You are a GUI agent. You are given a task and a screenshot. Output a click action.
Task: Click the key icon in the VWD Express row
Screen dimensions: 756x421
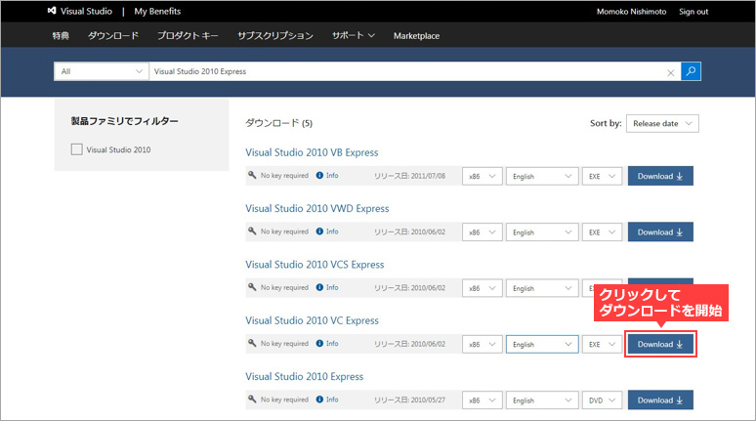click(x=252, y=231)
